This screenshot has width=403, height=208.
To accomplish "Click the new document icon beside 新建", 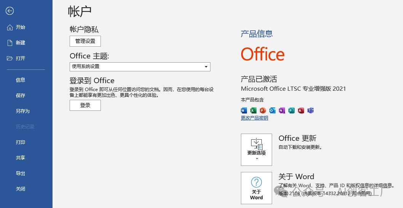I will point(10,43).
